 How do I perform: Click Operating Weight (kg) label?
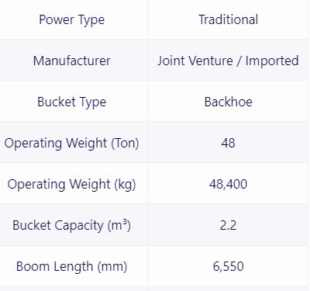pyautogui.click(x=72, y=184)
